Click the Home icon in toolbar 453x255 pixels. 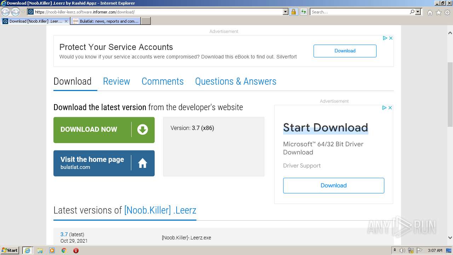click(x=430, y=12)
